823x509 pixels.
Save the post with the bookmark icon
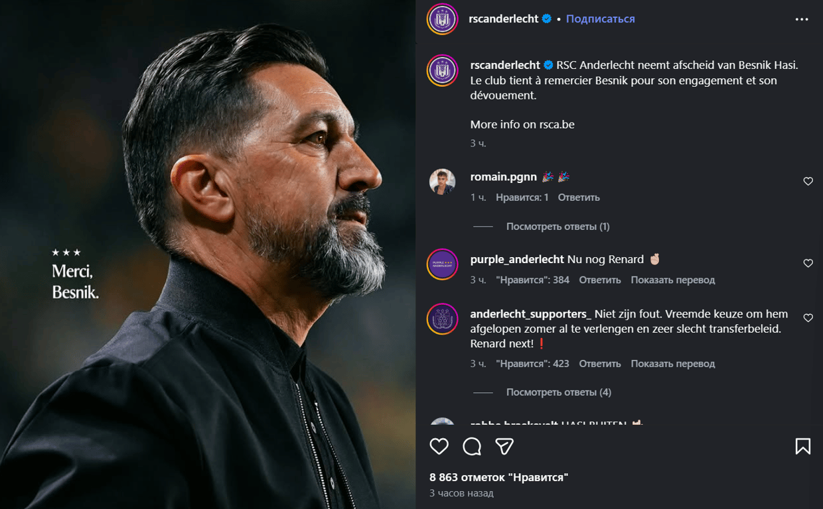pos(802,447)
